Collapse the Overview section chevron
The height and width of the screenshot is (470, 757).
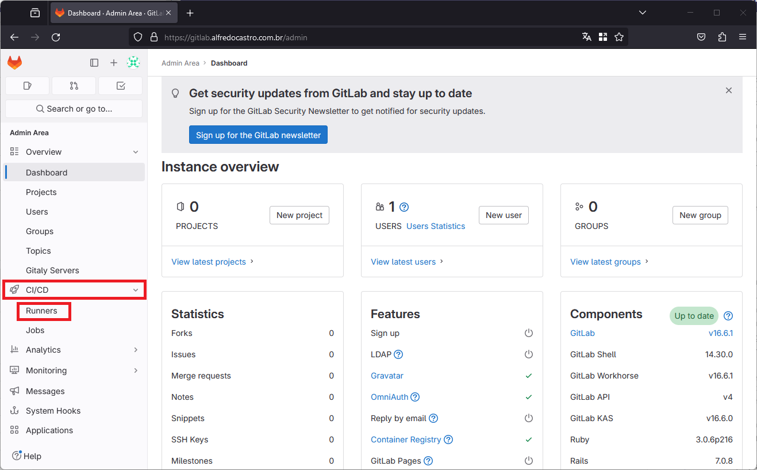click(x=136, y=152)
